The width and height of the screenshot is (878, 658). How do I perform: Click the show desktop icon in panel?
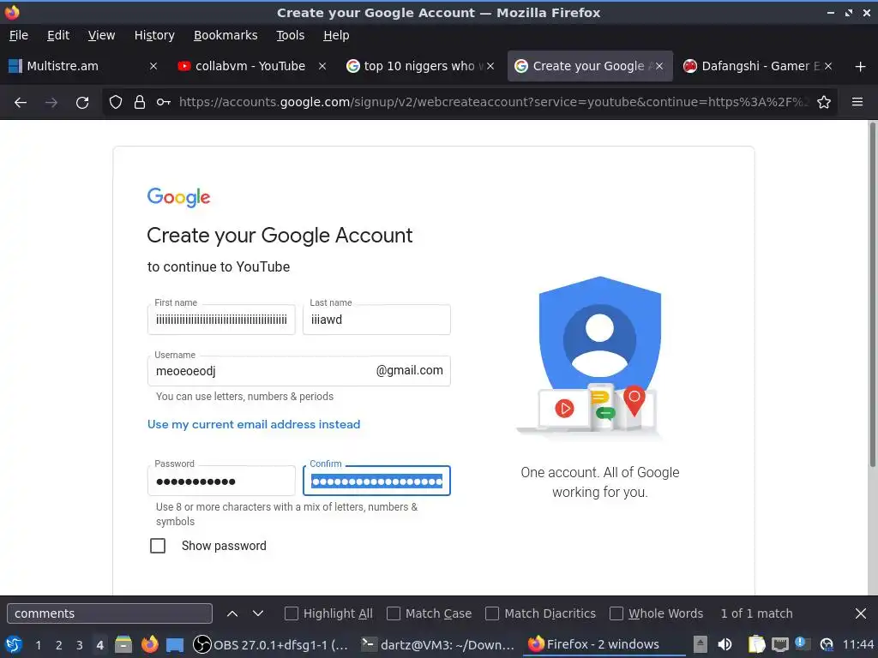(x=175, y=644)
